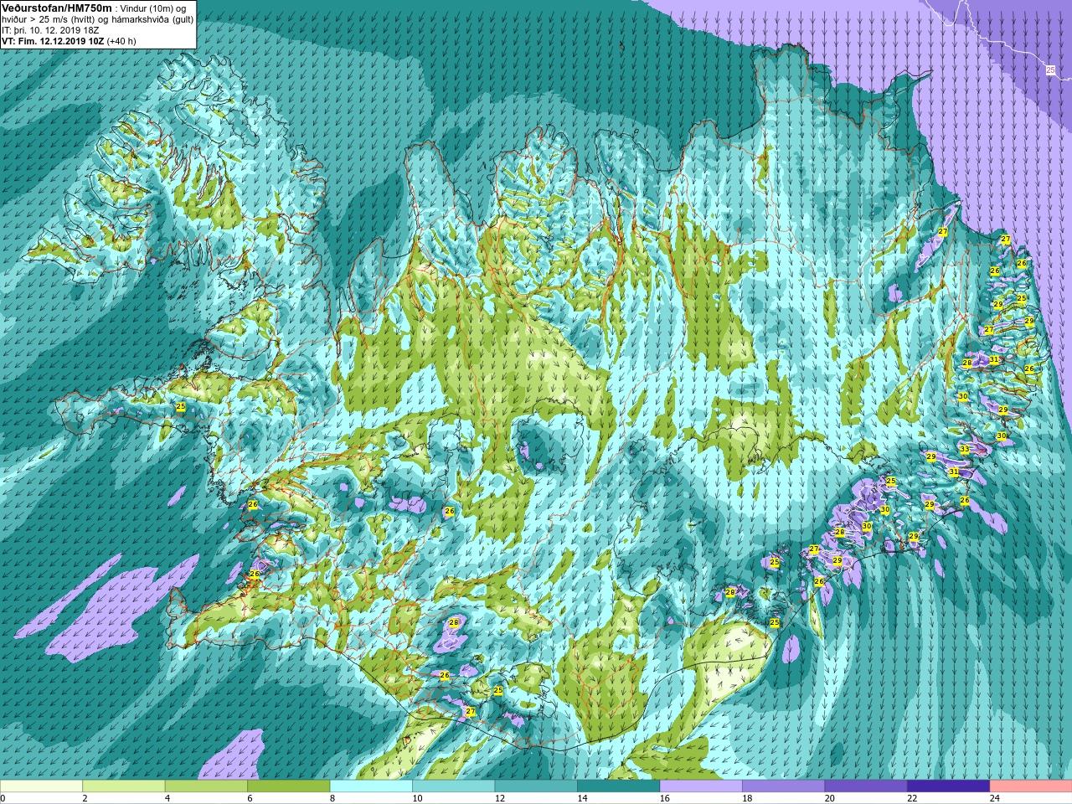Click the '0' legend scale number
Viewport: 1072px width, 804px height.
tap(3, 798)
